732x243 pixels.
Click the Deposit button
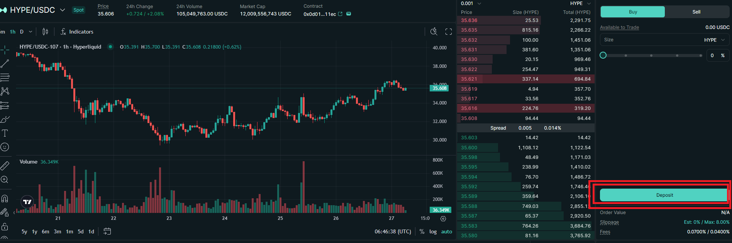point(664,195)
